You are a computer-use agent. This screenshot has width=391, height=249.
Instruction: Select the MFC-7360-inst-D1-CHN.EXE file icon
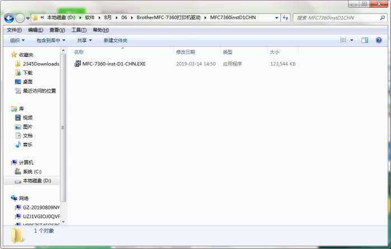[78, 64]
